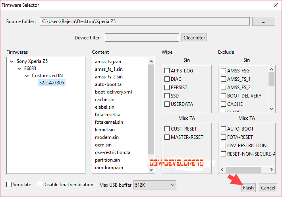Check the RESET-NON-SECURE exclude checkbox

click(x=223, y=154)
